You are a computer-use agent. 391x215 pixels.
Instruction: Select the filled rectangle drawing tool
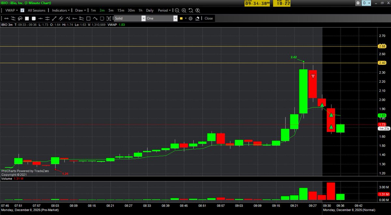27,19
